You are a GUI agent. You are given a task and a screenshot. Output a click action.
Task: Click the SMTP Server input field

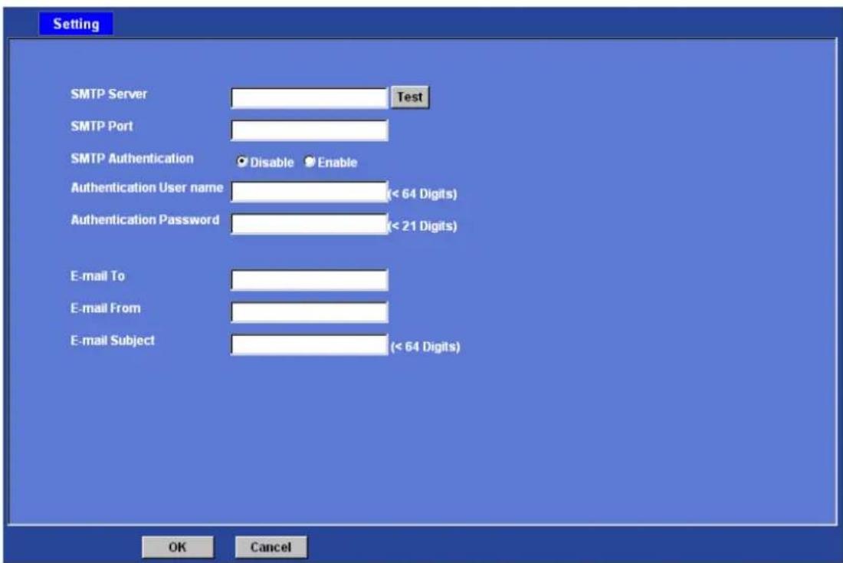click(x=309, y=98)
